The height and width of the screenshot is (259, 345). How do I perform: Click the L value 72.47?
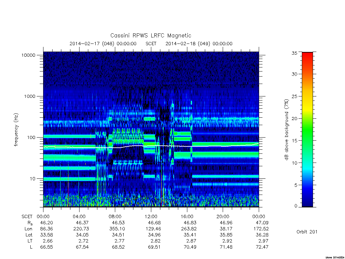[x=262, y=247]
